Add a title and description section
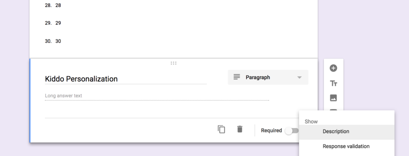The height and width of the screenshot is (156, 409). tap(334, 84)
